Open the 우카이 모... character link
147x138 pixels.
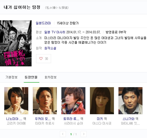click(43, 119)
